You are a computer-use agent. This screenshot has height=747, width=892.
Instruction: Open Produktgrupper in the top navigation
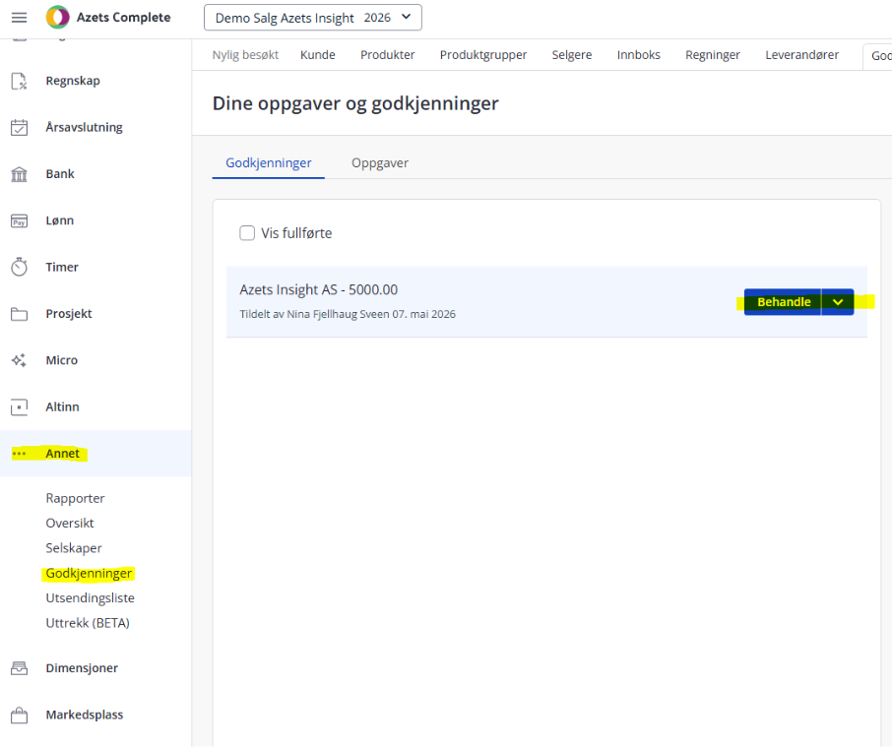pyautogui.click(x=483, y=55)
